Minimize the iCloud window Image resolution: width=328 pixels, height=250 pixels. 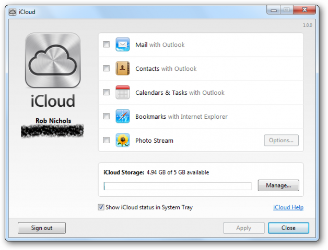[274, 10]
